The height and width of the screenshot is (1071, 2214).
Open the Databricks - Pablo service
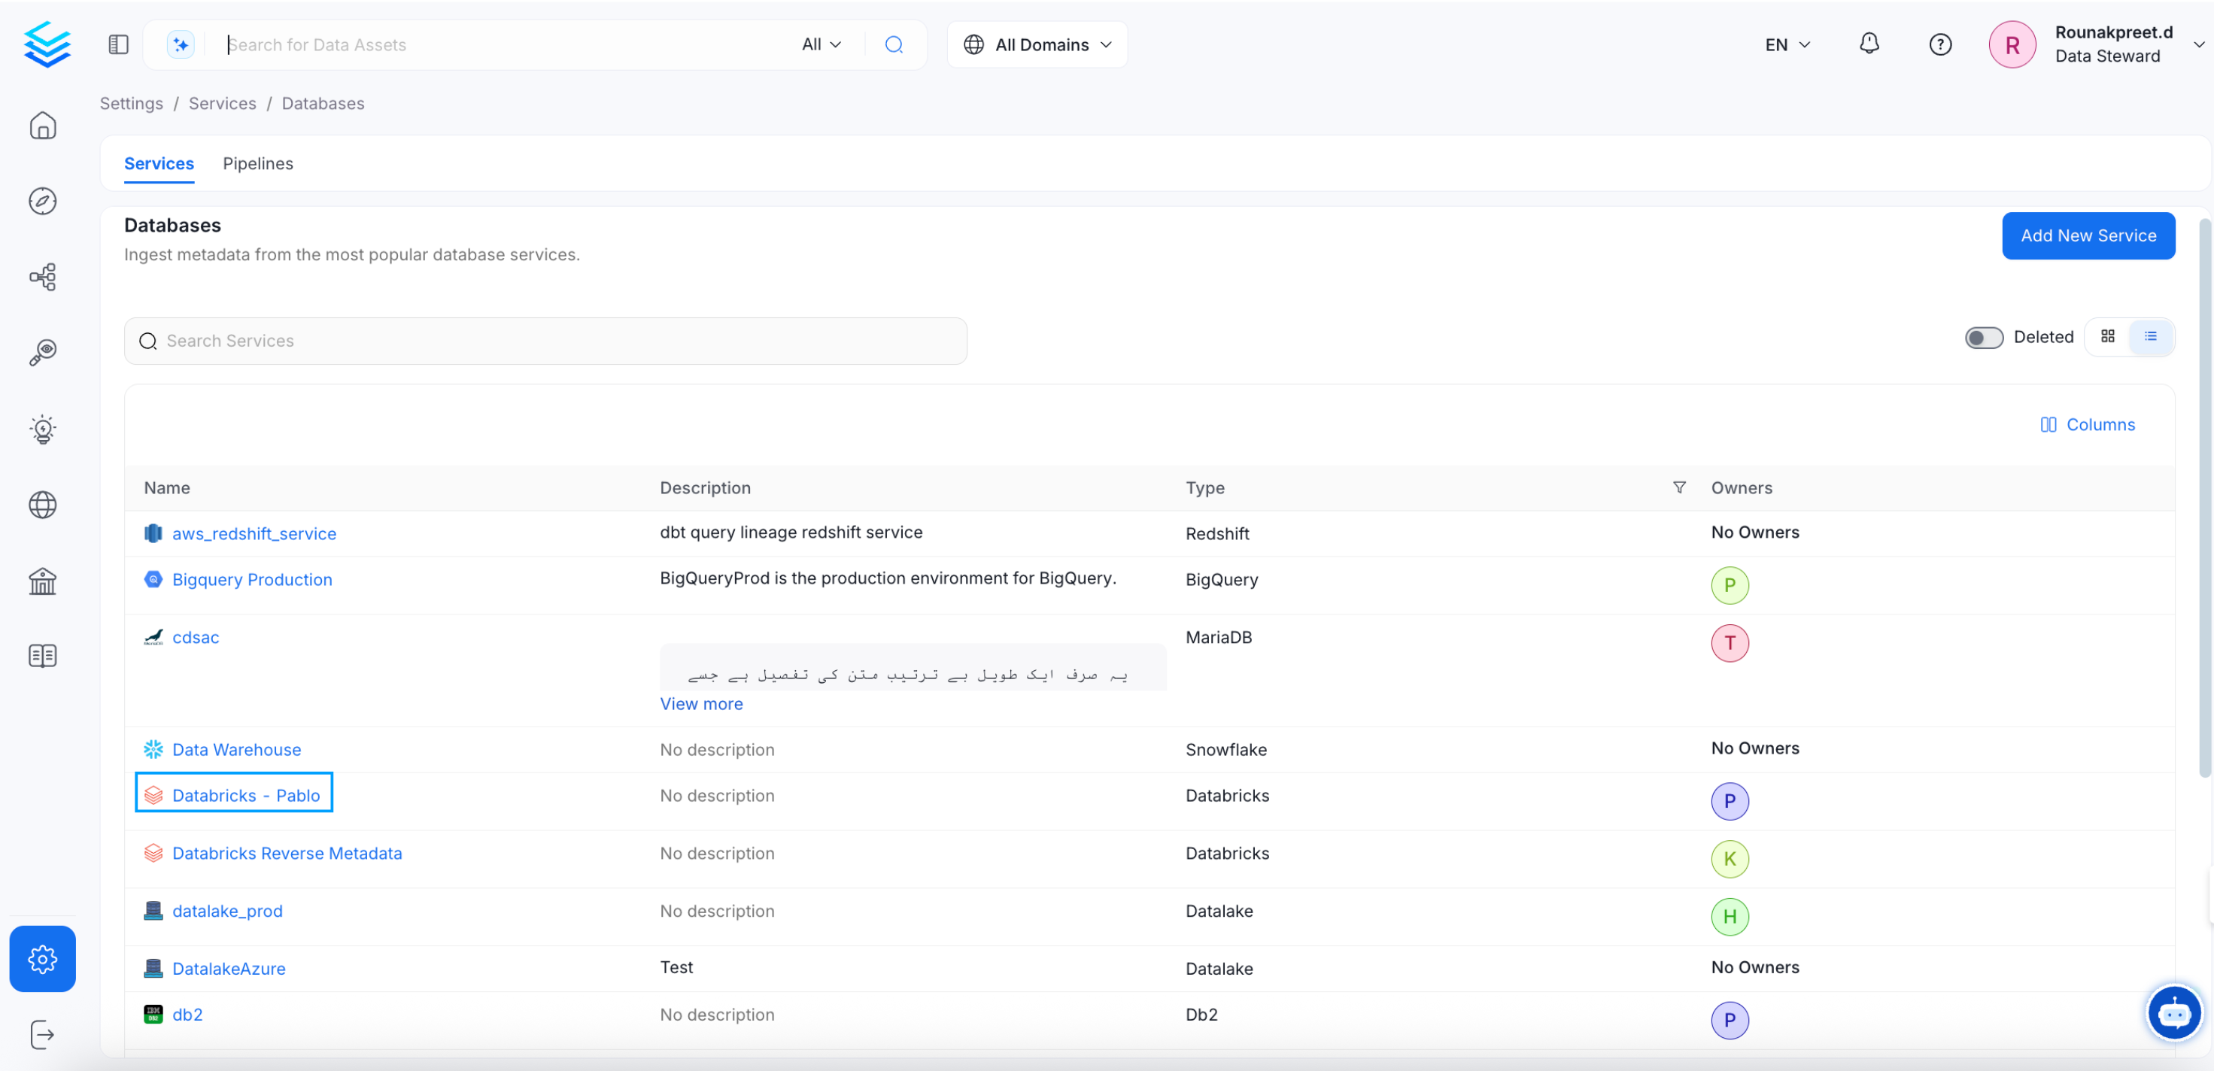point(246,795)
